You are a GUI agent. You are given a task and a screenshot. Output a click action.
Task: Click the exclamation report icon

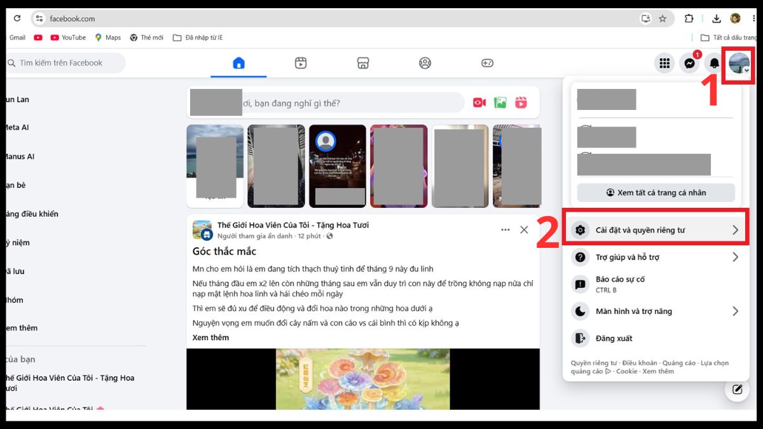[580, 284]
